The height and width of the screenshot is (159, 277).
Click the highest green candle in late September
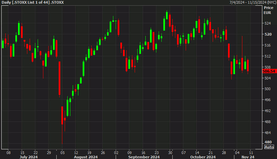(167, 16)
